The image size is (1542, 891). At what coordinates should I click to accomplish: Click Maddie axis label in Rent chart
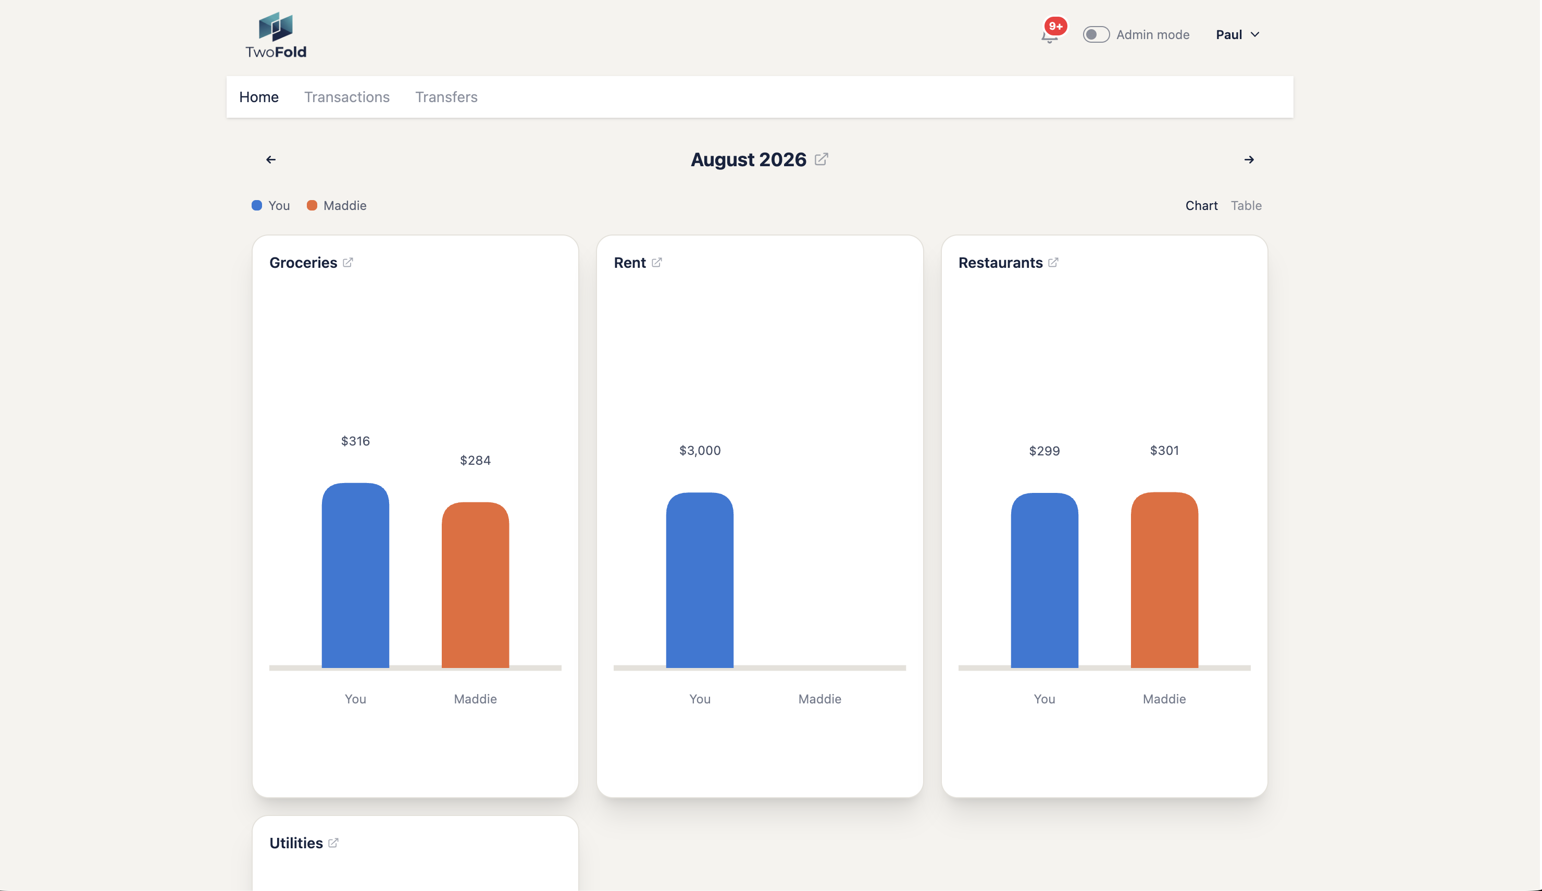pos(819,699)
